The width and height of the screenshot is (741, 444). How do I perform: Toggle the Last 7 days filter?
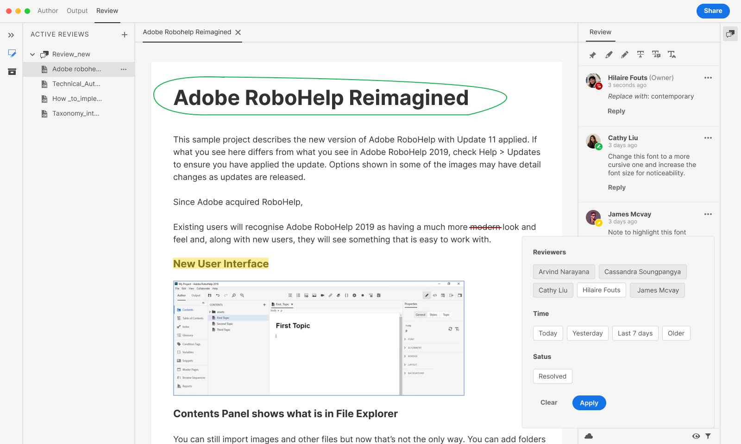click(635, 333)
